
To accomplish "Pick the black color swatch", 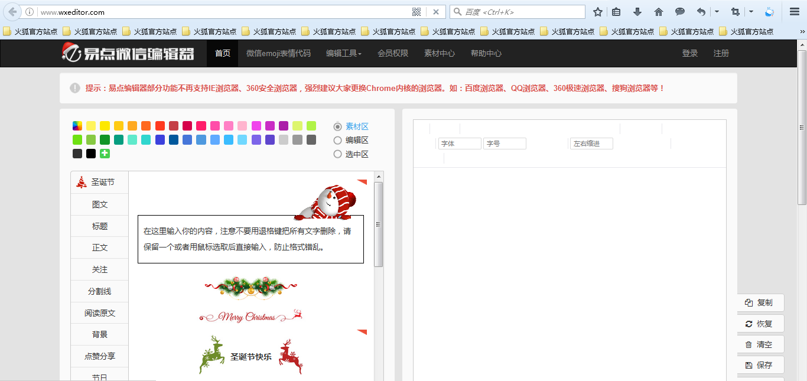I will click(x=91, y=154).
